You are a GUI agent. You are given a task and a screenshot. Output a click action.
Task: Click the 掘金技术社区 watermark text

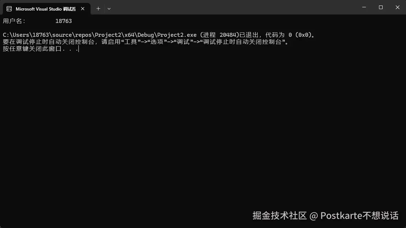[x=280, y=216]
